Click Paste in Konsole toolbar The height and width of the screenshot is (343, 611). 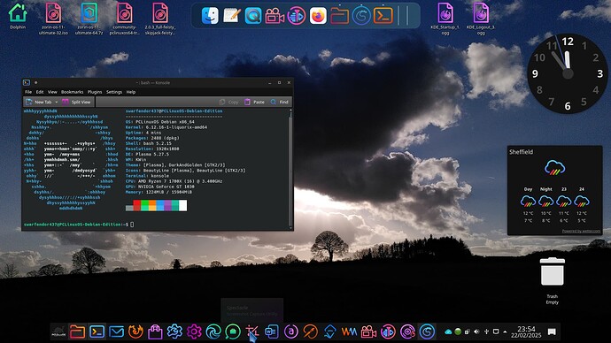tap(254, 102)
